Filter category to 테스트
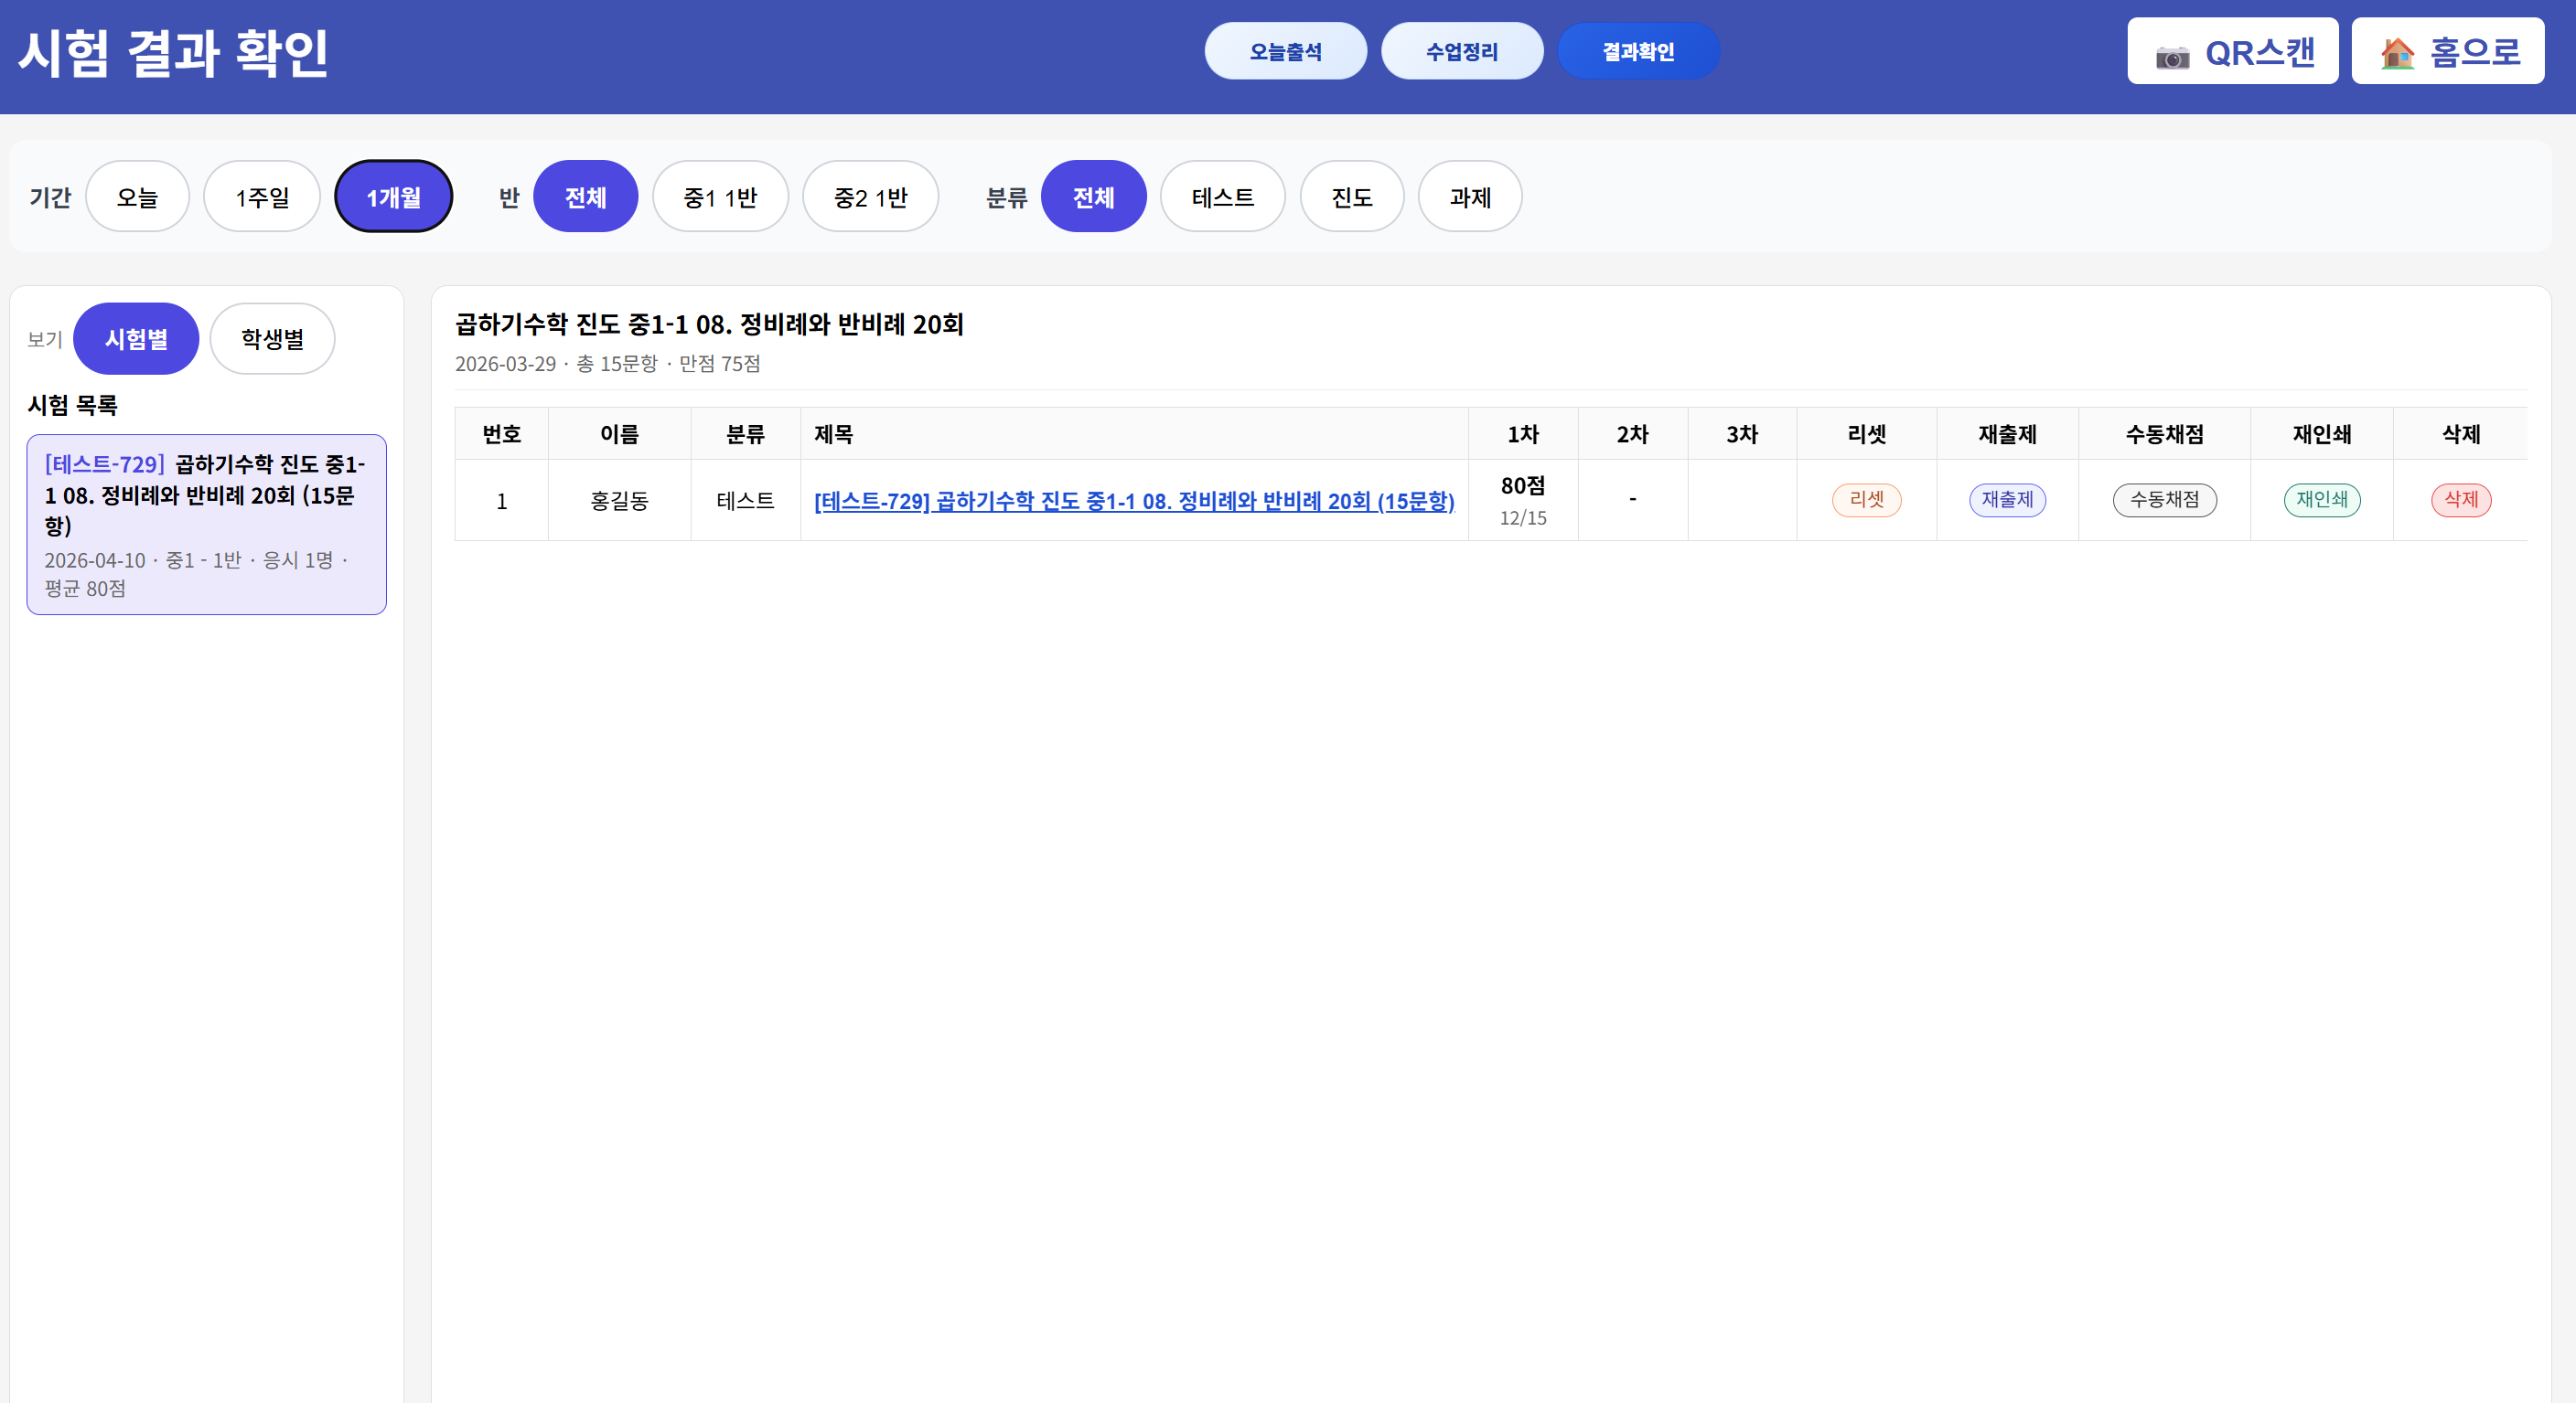The image size is (2576, 1403). point(1222,197)
